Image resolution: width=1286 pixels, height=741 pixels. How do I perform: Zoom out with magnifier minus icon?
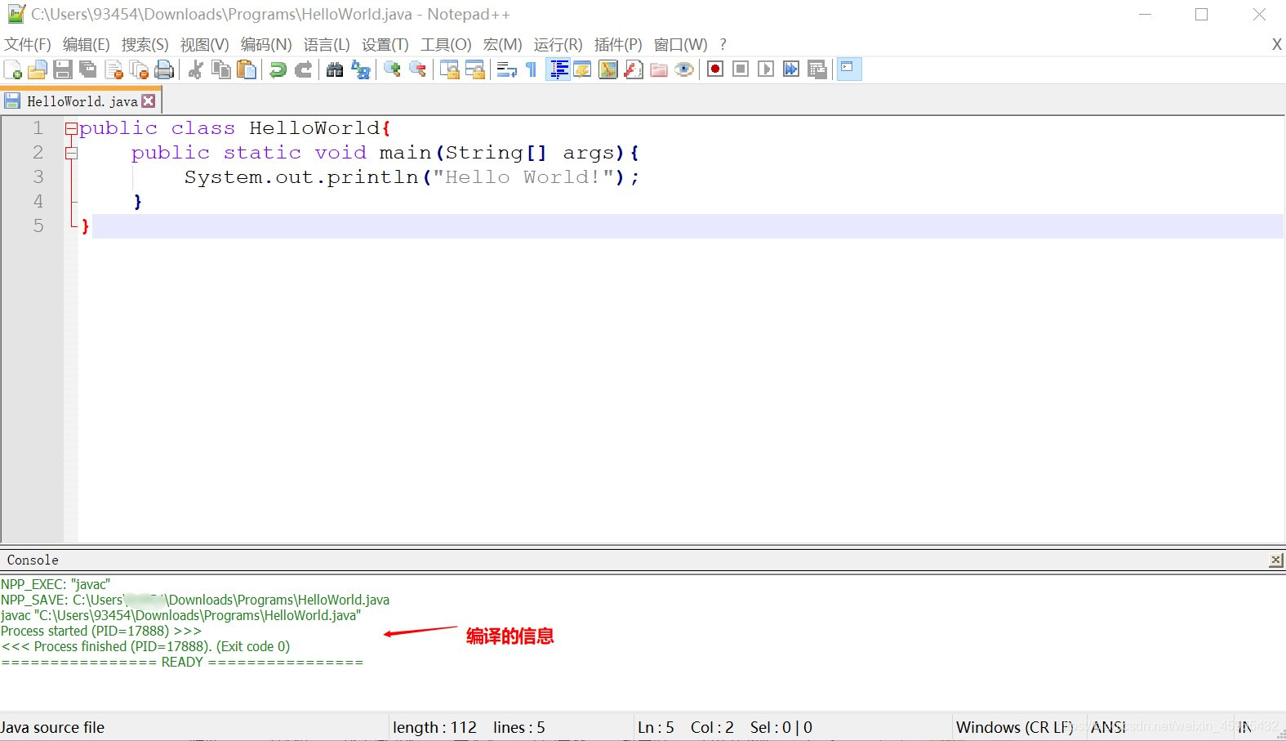pos(417,69)
